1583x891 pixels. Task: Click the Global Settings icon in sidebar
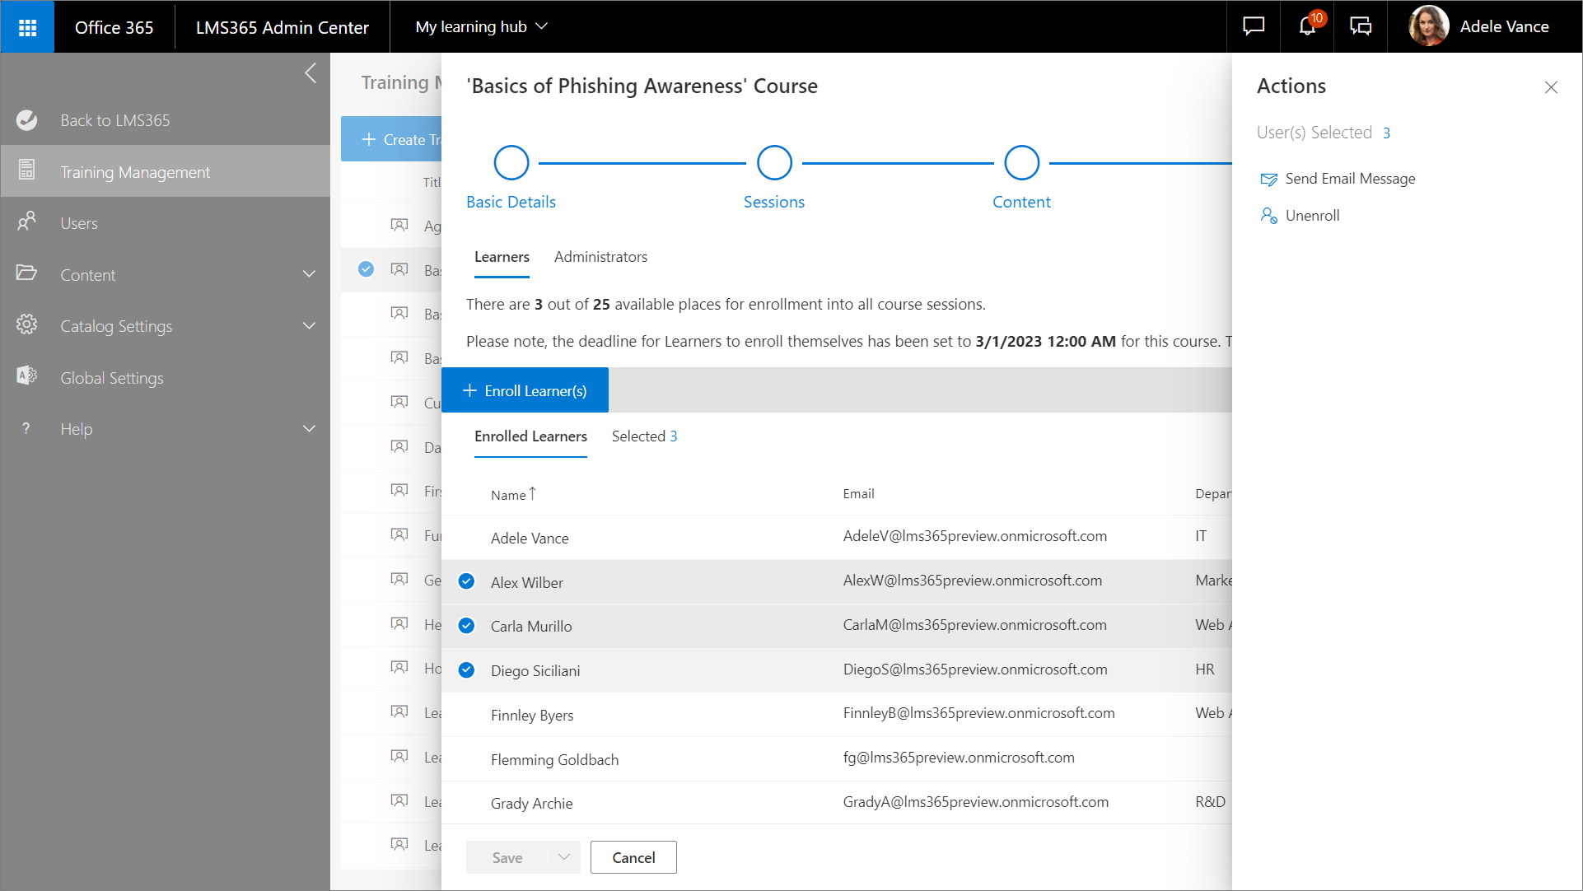(x=27, y=376)
